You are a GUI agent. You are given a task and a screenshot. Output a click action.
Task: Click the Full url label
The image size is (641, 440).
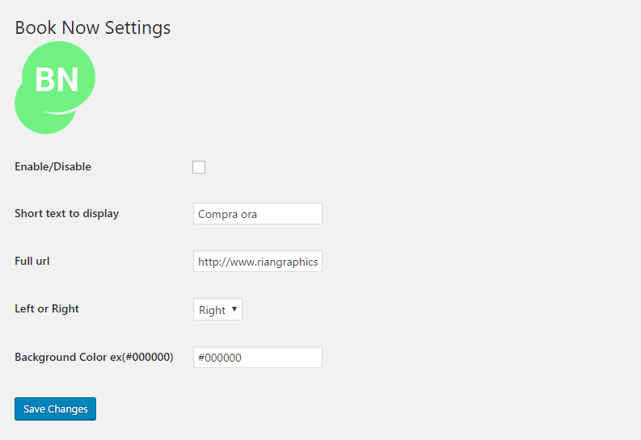coord(32,262)
